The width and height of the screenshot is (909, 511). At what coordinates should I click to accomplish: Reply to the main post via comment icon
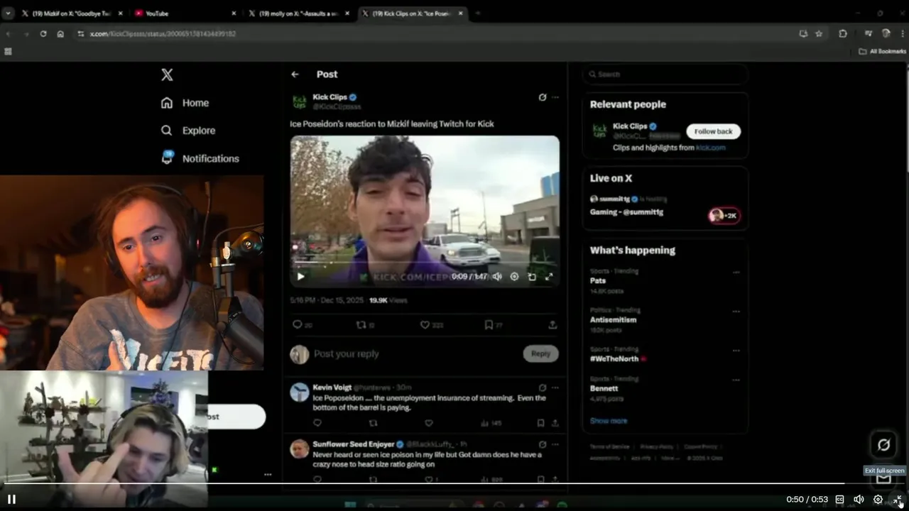coord(298,324)
